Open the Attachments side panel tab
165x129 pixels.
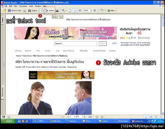[2, 92]
